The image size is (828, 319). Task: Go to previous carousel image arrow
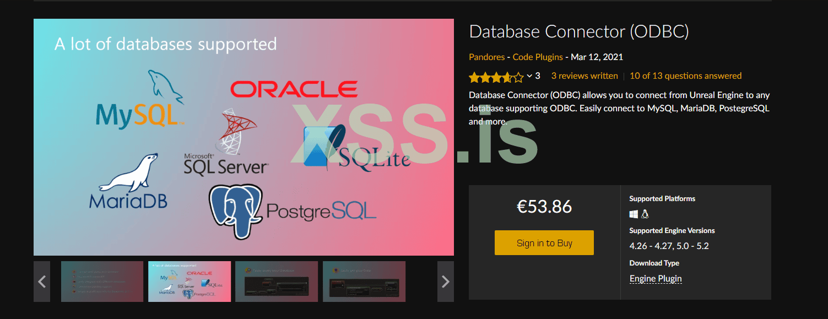point(42,282)
